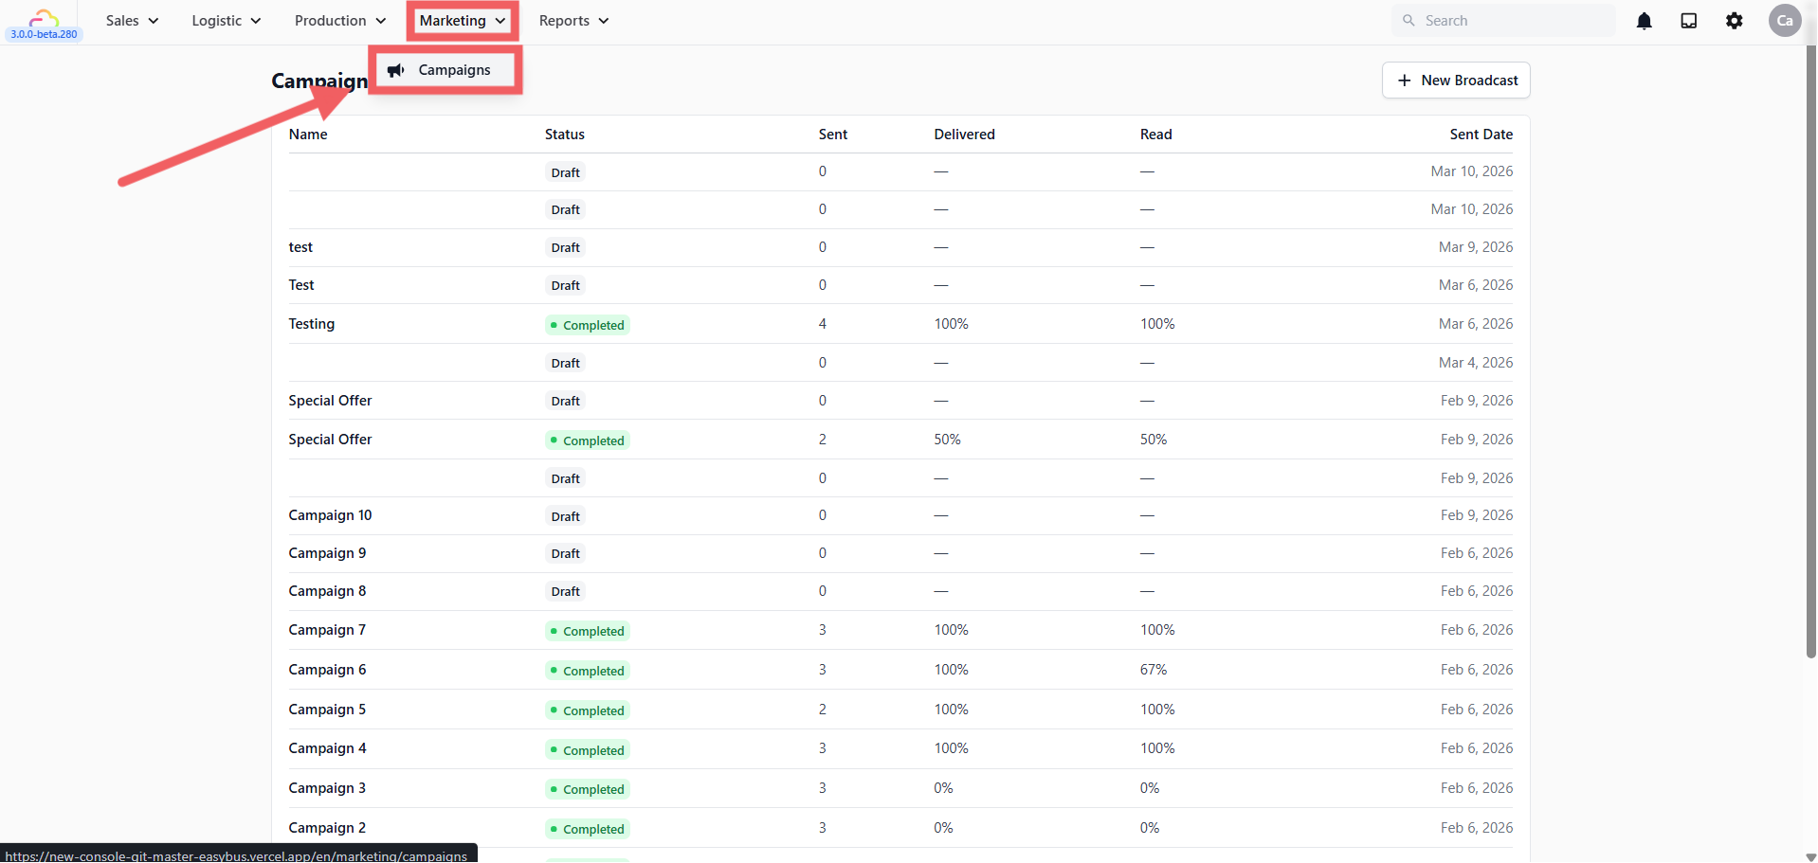1818x863 pixels.
Task: Focus the Search input field
Action: (1504, 21)
